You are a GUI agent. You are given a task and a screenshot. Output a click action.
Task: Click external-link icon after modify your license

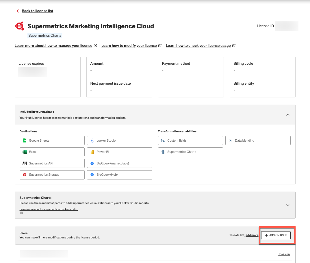click(160, 45)
